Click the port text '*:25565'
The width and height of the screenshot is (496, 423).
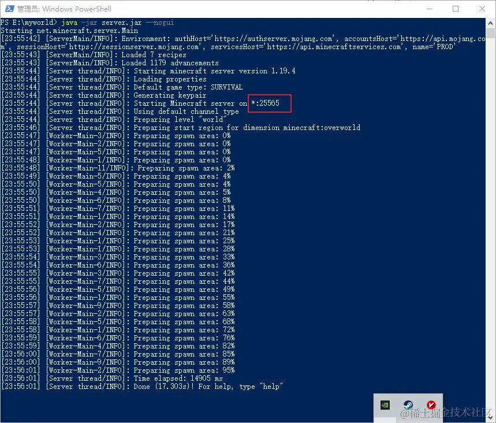coord(266,103)
